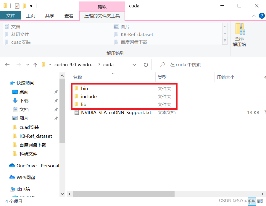Switch to details view icon in status bar
Screen dimensions: 266x206
point(252,201)
